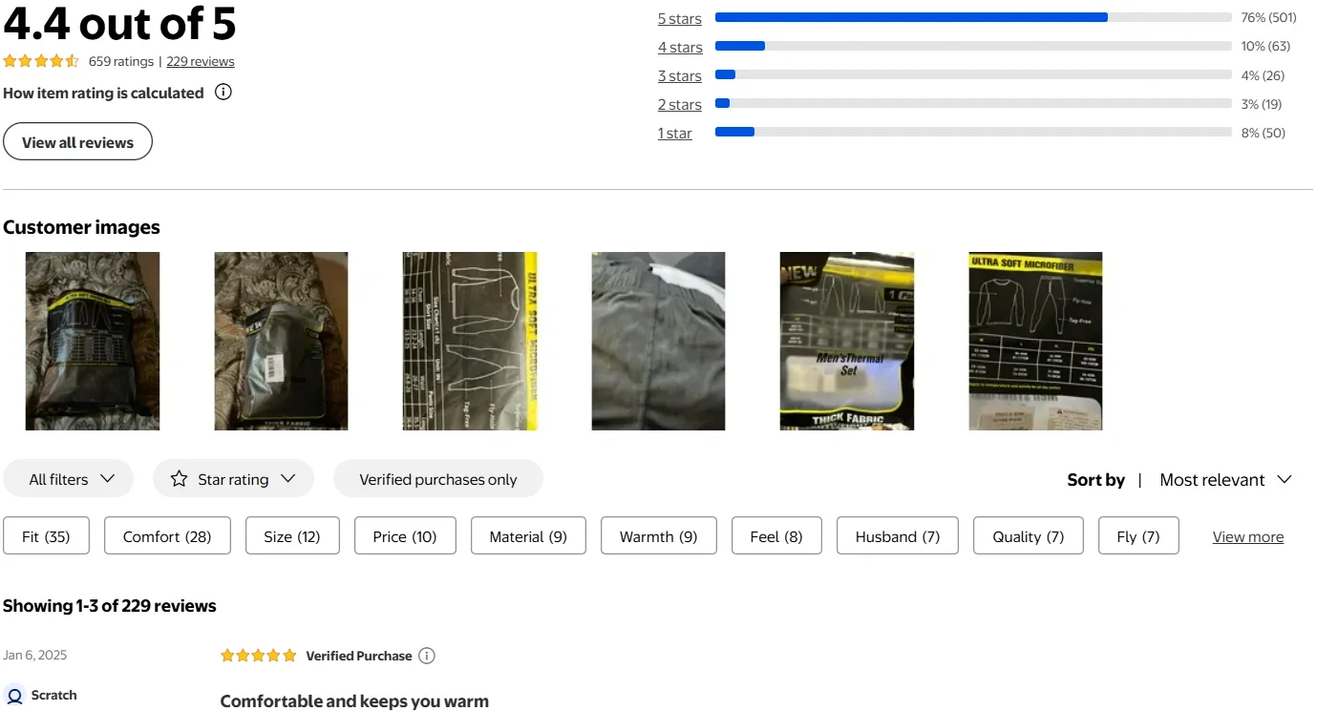
Task: Open the 229 reviews link
Action: [201, 60]
